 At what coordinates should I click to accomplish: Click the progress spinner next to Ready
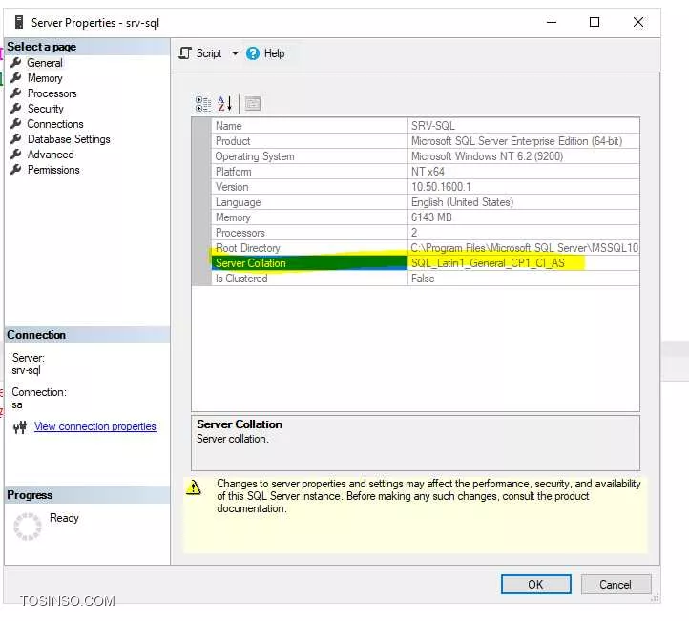pyautogui.click(x=28, y=526)
